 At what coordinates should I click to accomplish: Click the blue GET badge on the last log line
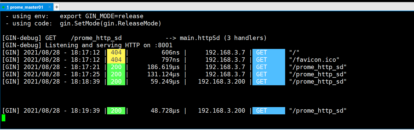point(269,110)
